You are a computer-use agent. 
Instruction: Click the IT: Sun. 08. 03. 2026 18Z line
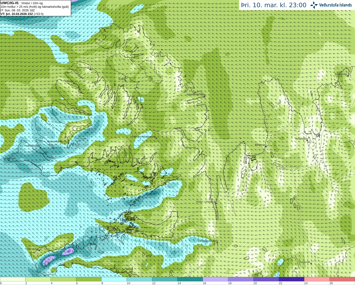click(x=17, y=10)
